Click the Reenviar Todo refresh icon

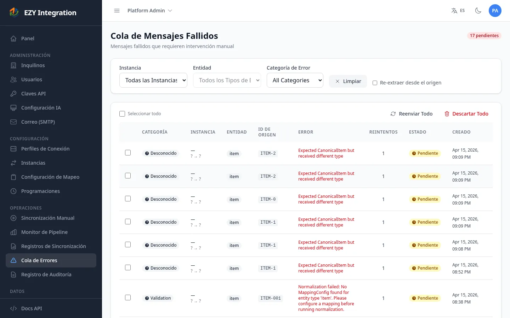[x=393, y=114]
